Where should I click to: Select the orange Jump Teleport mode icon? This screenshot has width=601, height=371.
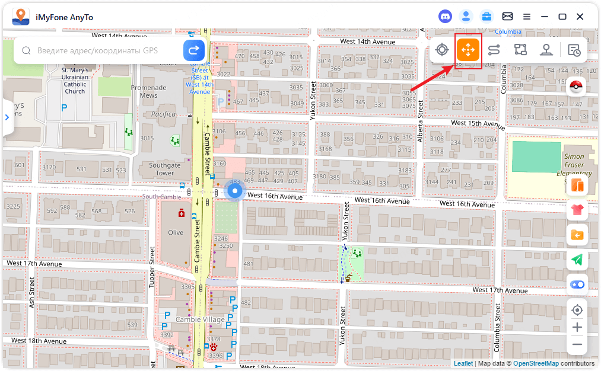[468, 50]
